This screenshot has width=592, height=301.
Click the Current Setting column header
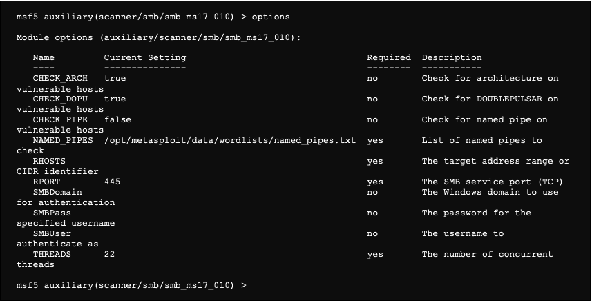click(145, 58)
